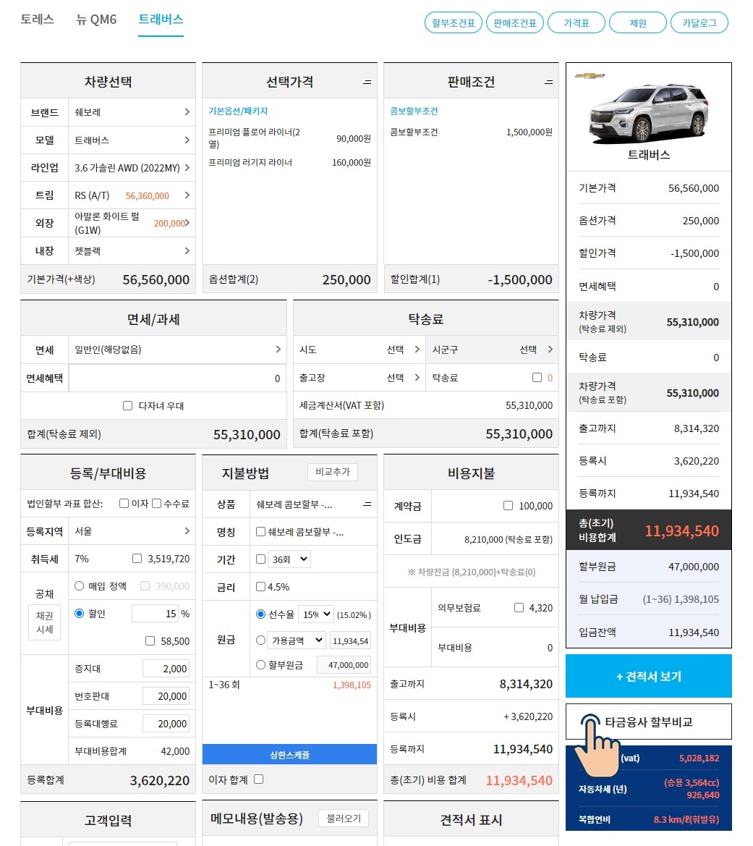Switch to the 토레스 tab
This screenshot has height=846, width=753.
(x=37, y=20)
